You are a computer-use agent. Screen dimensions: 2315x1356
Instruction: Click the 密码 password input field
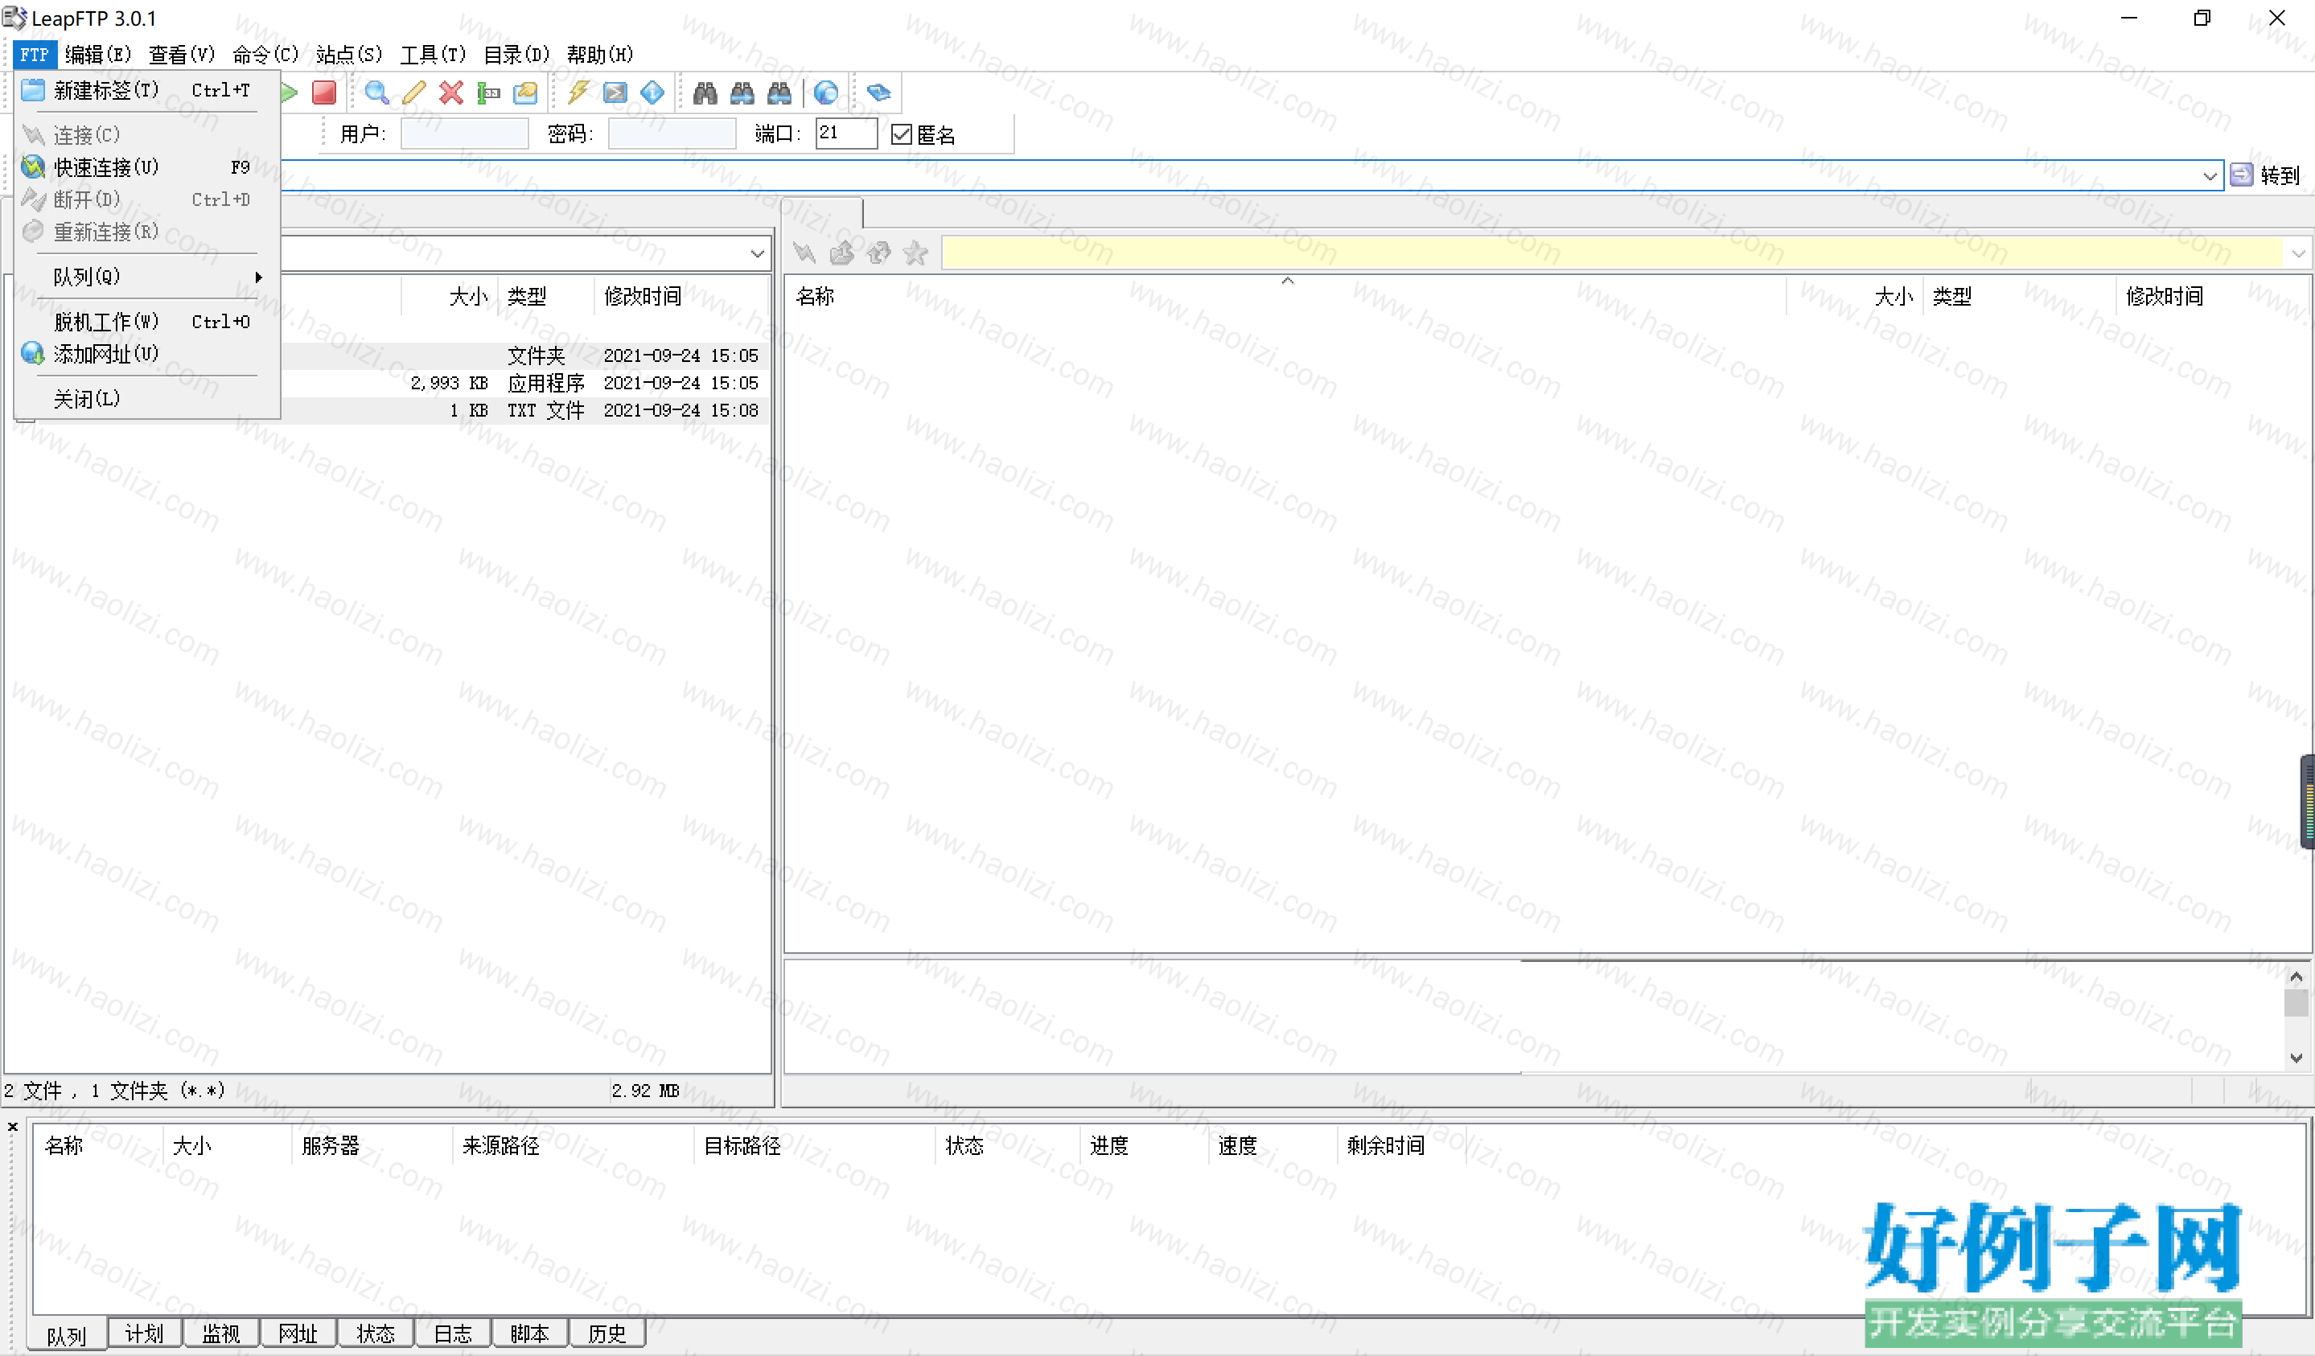(x=672, y=134)
